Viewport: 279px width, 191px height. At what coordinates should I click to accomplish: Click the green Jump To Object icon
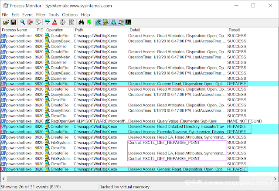(89, 22)
